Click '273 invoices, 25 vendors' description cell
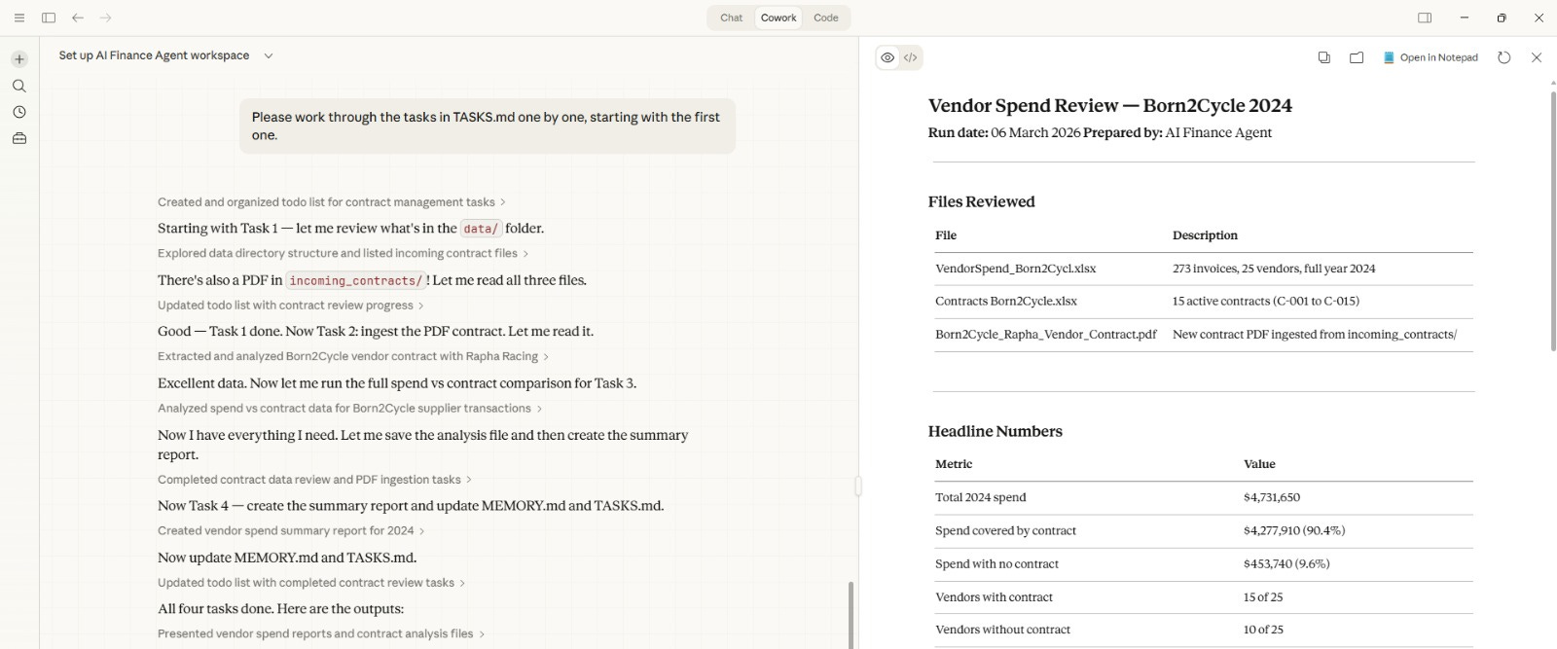1557x649 pixels. 1274,269
